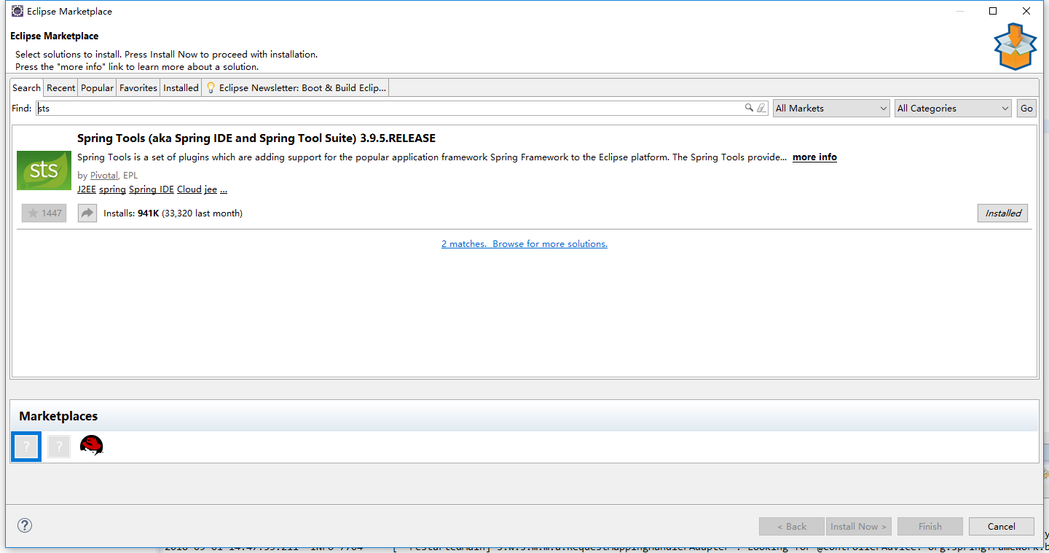The width and height of the screenshot is (1049, 553).
Task: Click the jee tag link
Action: point(211,189)
